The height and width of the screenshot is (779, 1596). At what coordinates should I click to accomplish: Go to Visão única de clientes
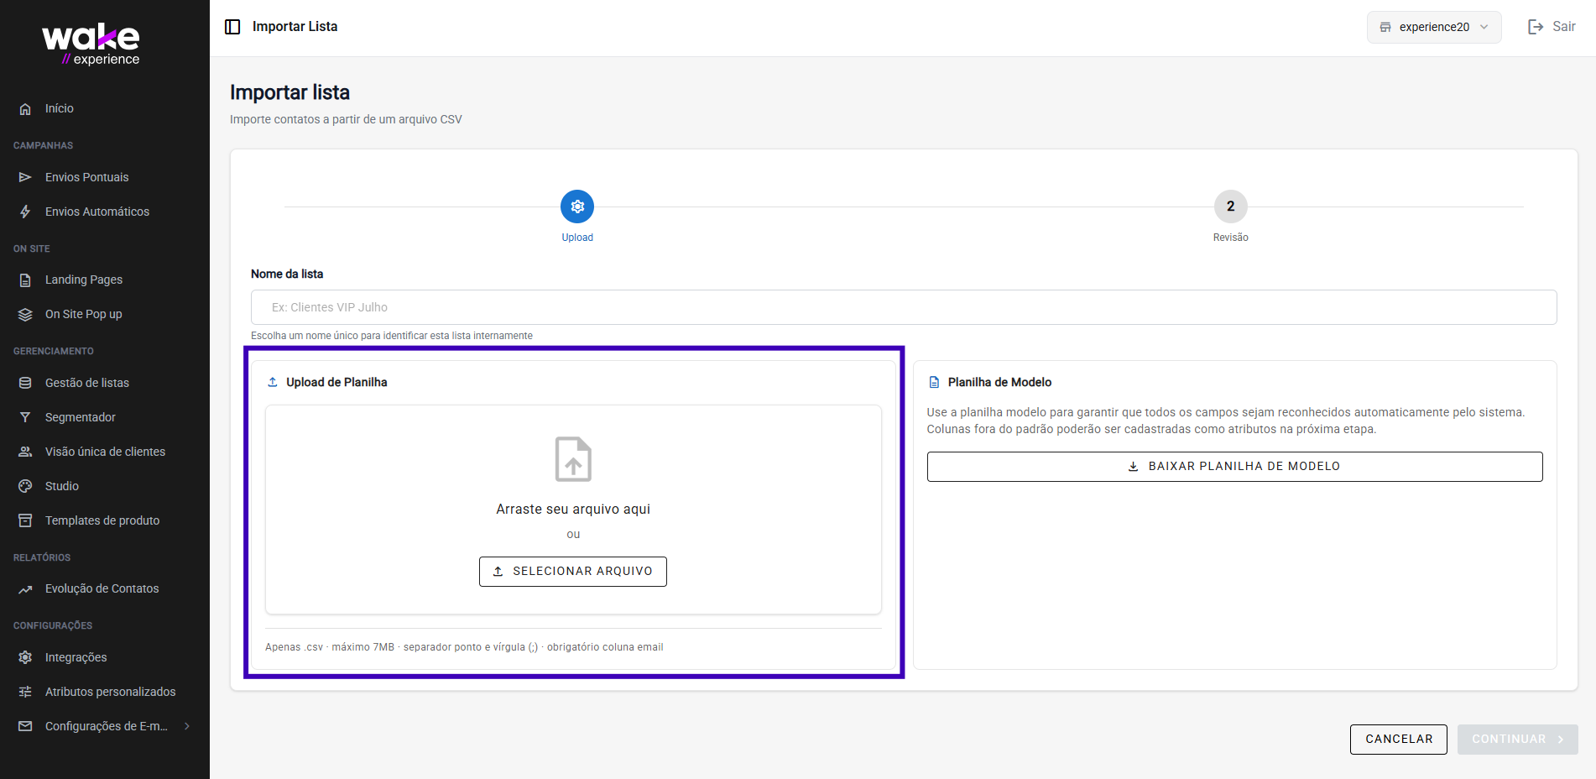pyautogui.click(x=105, y=452)
